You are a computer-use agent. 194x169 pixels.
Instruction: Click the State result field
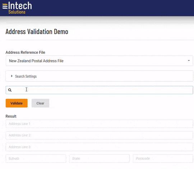(100, 159)
